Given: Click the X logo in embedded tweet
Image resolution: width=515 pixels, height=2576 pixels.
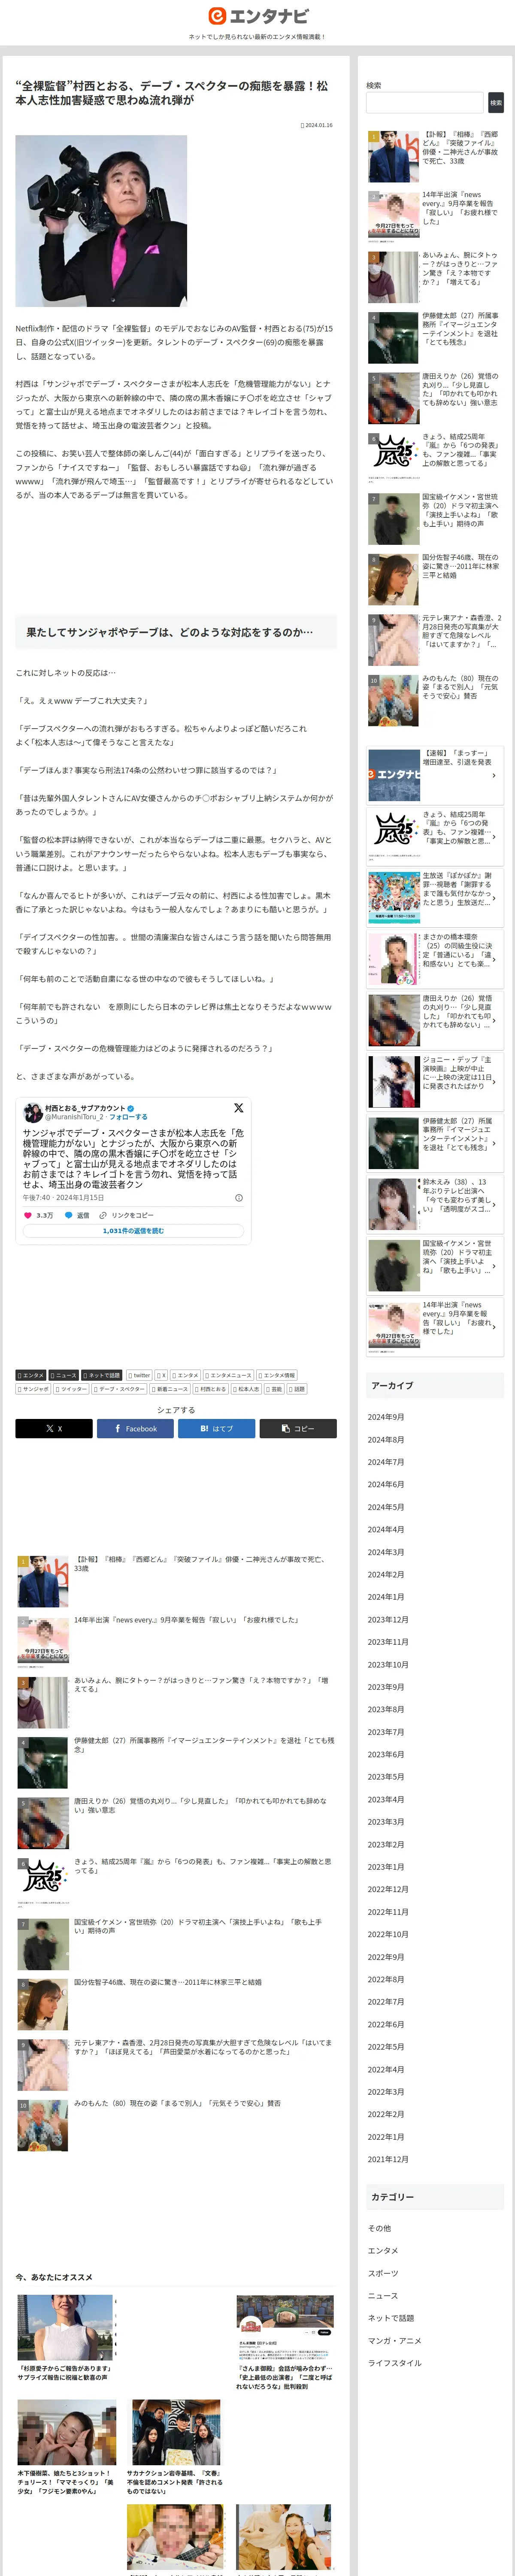Looking at the screenshot, I should click(x=238, y=1108).
